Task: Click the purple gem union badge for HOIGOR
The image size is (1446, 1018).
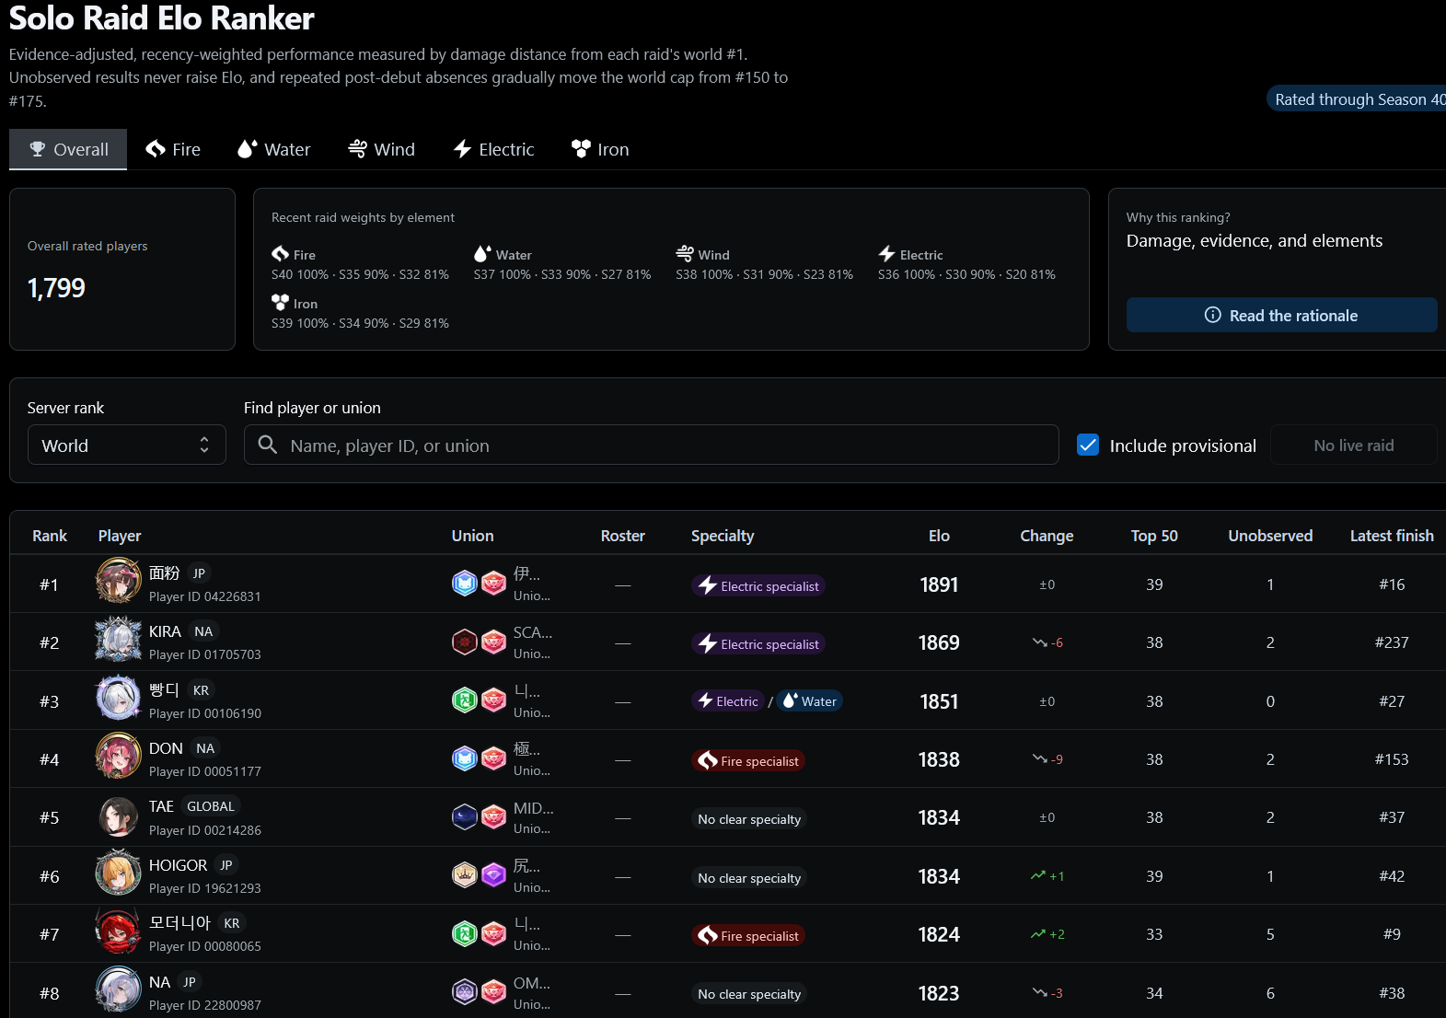Action: point(494,875)
